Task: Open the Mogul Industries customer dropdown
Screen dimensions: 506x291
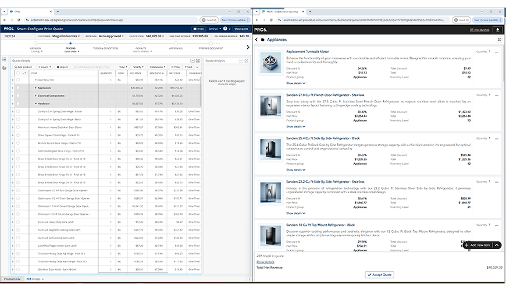Action: (x=66, y=36)
